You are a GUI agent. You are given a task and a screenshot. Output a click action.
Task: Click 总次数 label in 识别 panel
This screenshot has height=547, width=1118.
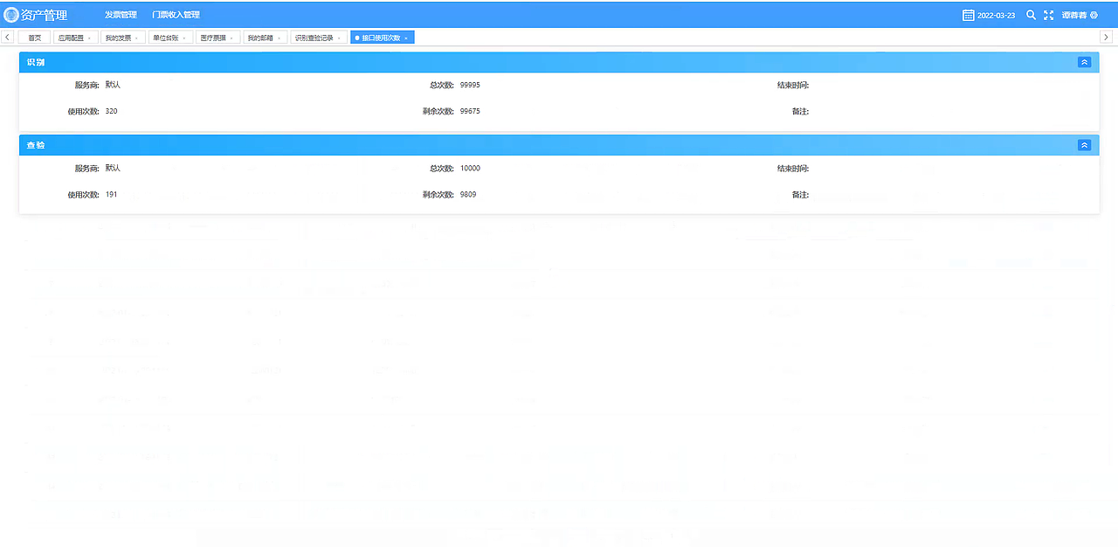click(x=442, y=86)
